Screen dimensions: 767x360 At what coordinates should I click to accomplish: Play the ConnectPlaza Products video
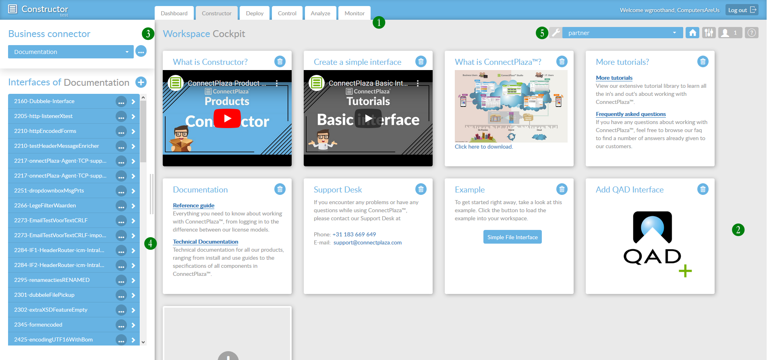227,118
